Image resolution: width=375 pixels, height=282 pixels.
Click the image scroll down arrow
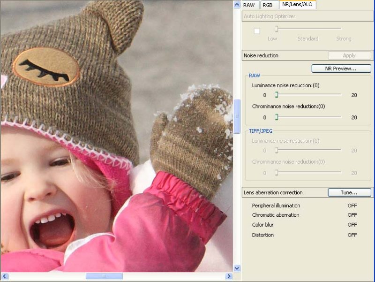[x=237, y=268]
